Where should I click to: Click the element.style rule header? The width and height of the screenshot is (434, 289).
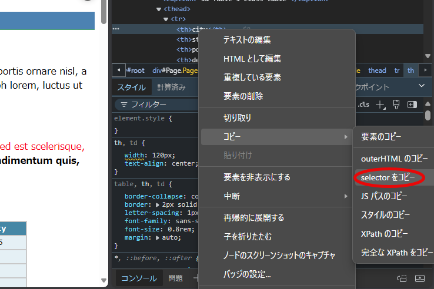[x=143, y=119]
